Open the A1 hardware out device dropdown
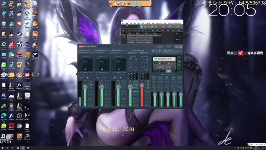The height and width of the screenshot is (150, 266). (x=153, y=51)
